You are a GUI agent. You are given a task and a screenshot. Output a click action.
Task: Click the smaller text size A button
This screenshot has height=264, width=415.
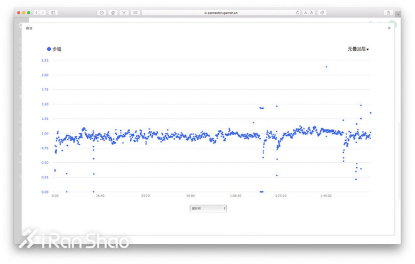coord(306,13)
